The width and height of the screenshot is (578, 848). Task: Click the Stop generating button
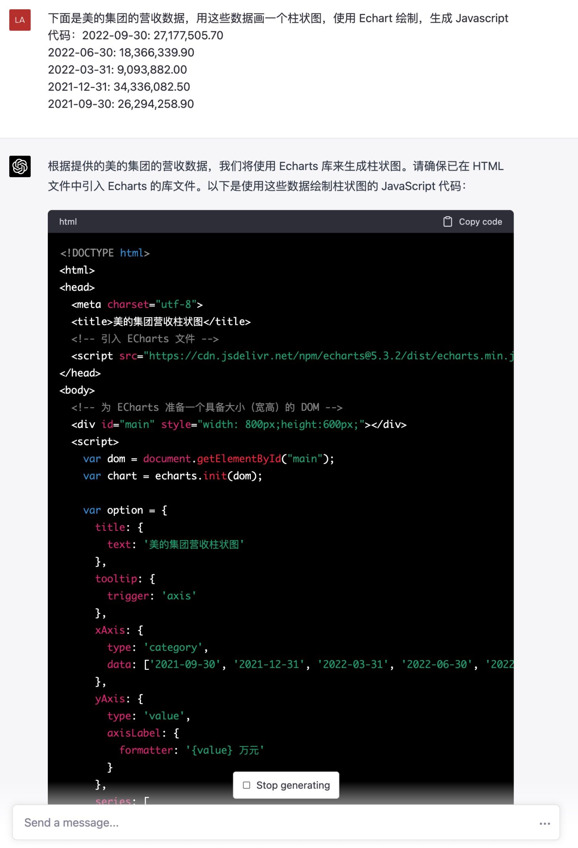point(286,785)
